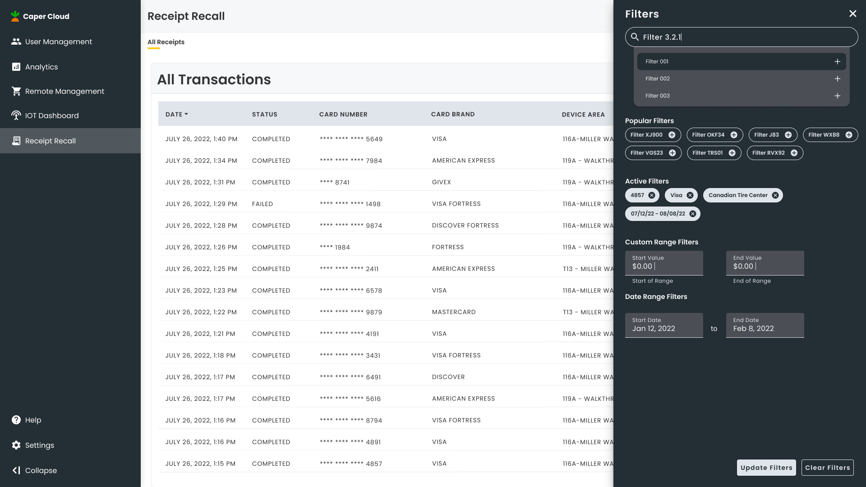
Task: Click the plus icon next to Filter 001
Action: [x=837, y=62]
